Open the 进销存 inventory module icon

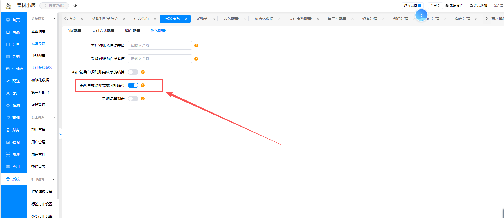coord(8,69)
